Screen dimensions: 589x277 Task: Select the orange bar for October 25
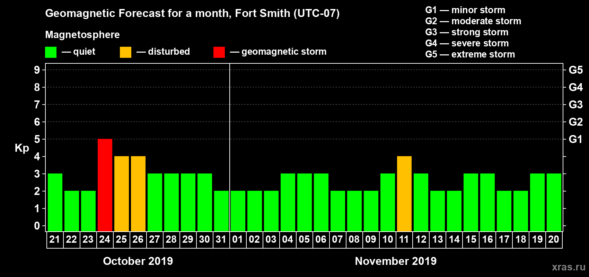click(x=122, y=194)
